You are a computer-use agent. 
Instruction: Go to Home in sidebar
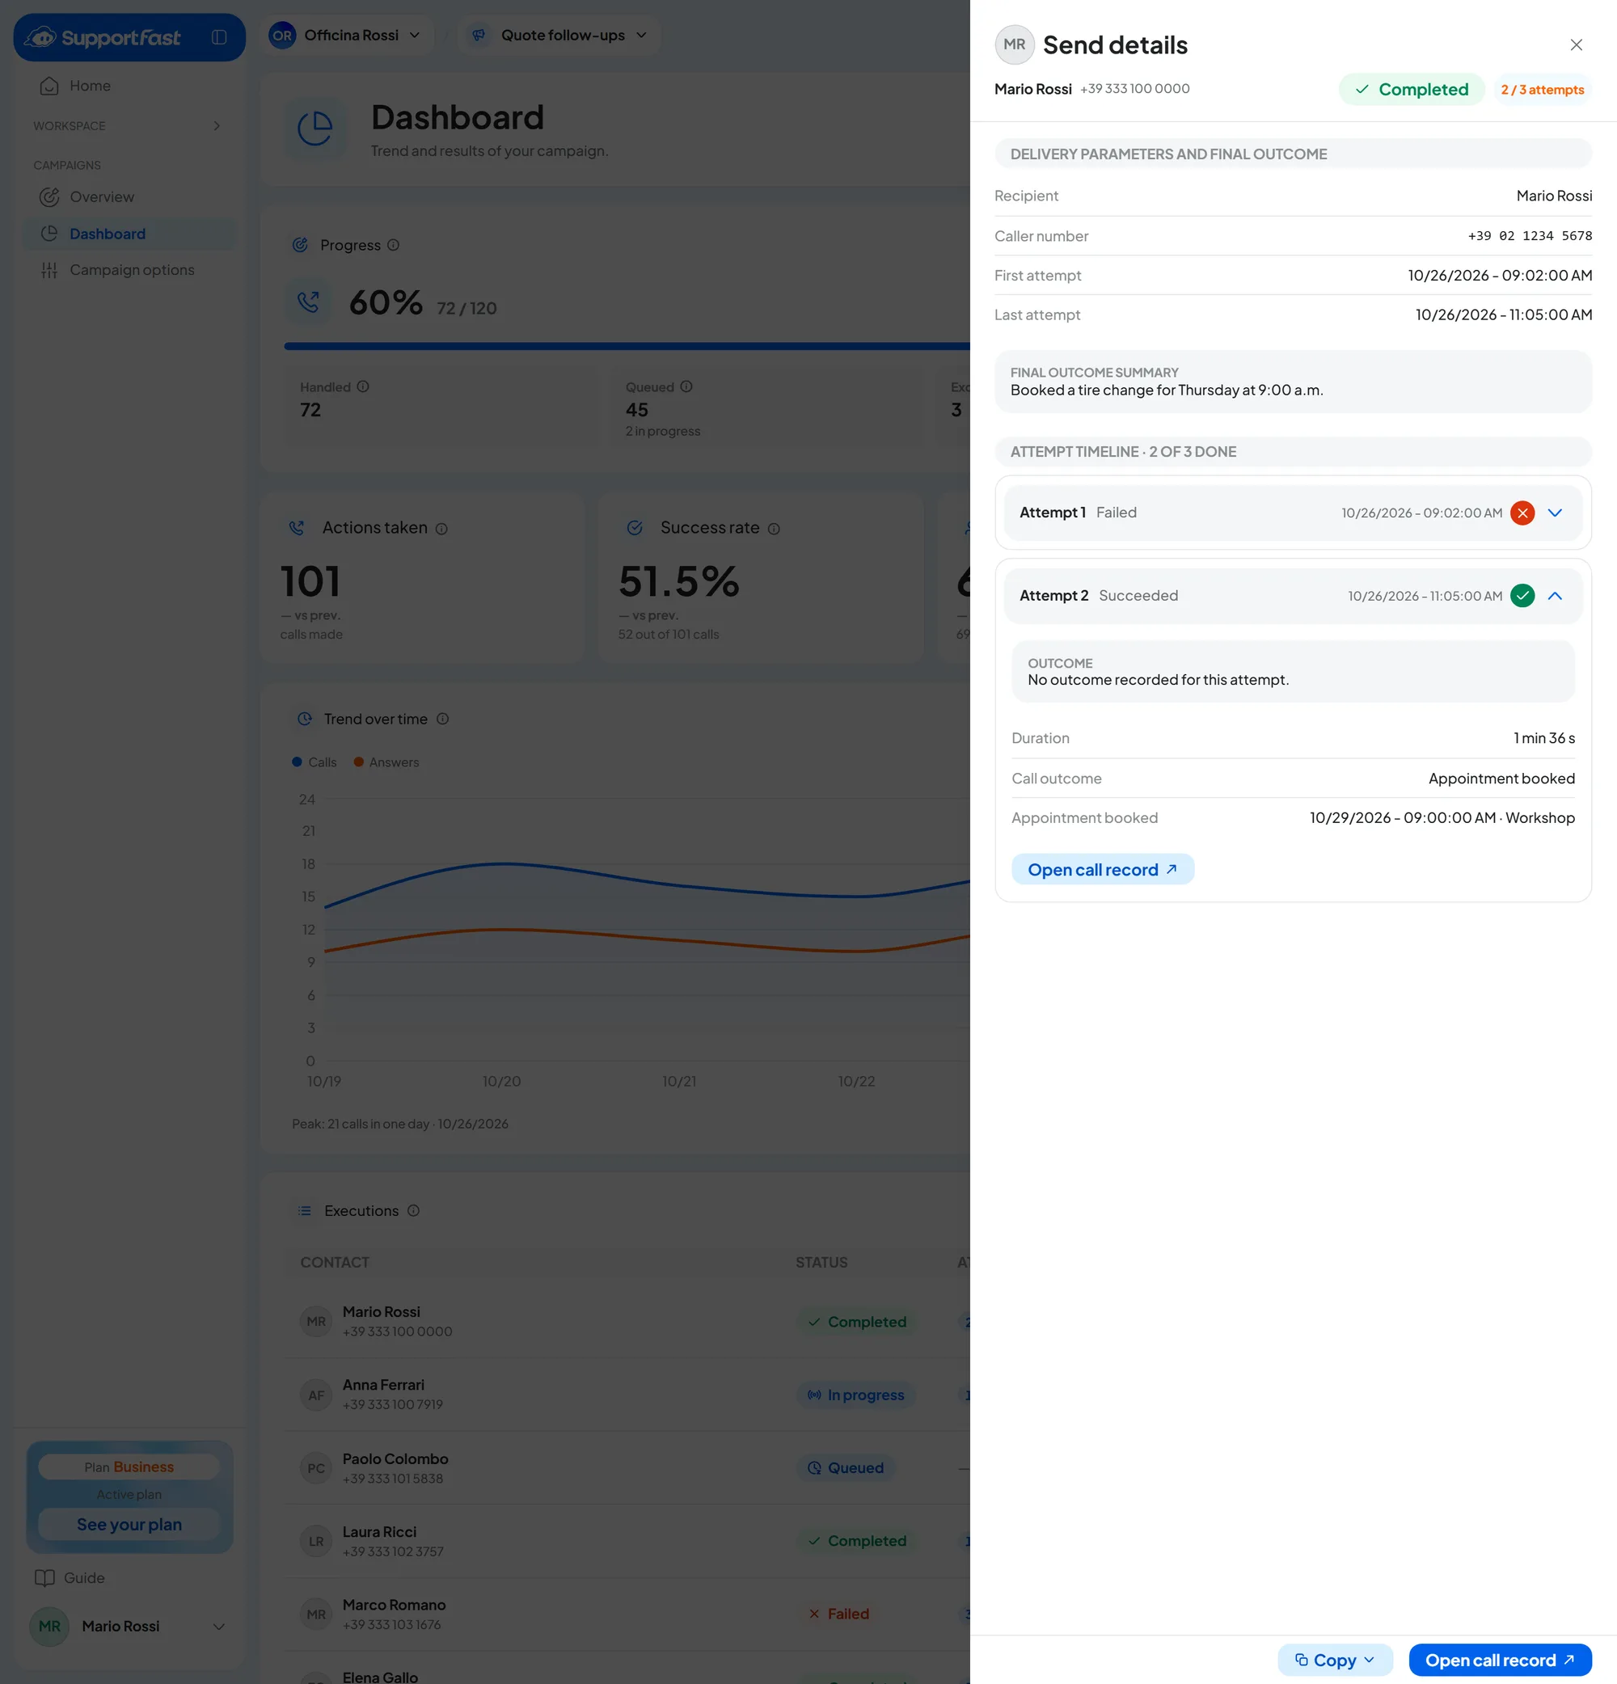tap(127, 86)
